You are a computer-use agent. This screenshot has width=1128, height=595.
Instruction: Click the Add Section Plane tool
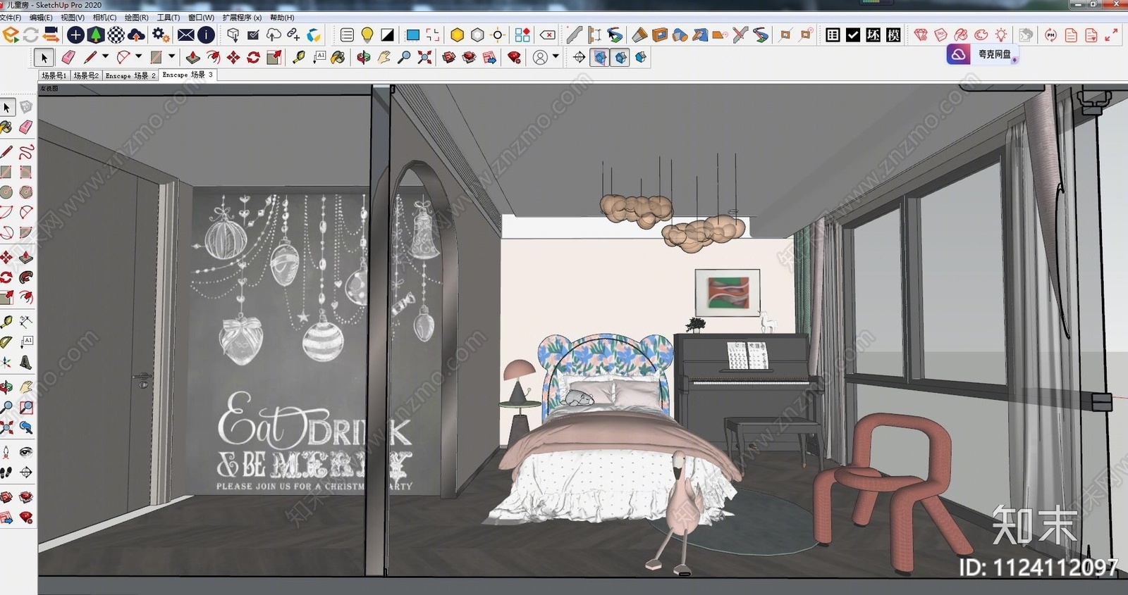(x=580, y=57)
